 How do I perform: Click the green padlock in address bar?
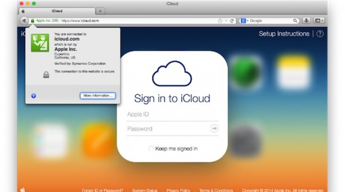(33, 21)
